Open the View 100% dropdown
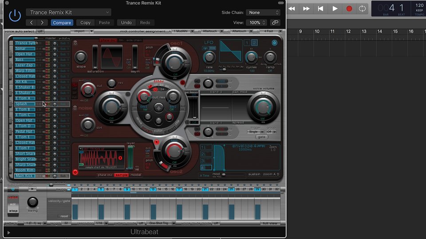The width and height of the screenshot is (426, 239). point(257,23)
